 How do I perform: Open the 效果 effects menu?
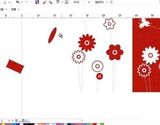coord(15,9)
